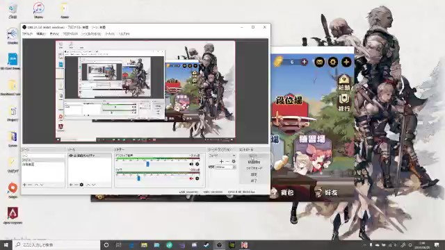Add a scene transition with plus icon
Image resolution: width=445 pixels, height=250 pixels.
coord(221,162)
